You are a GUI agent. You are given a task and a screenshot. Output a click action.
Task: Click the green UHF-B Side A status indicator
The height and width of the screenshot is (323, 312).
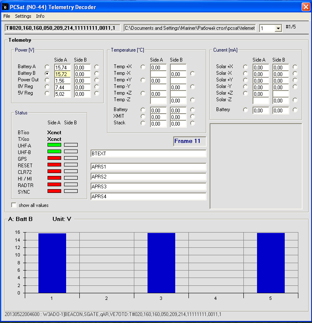[x=54, y=152]
